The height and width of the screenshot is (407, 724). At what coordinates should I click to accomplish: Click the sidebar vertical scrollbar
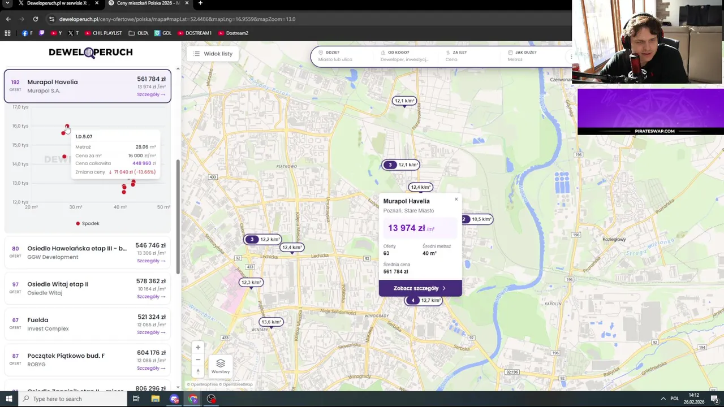click(178, 216)
